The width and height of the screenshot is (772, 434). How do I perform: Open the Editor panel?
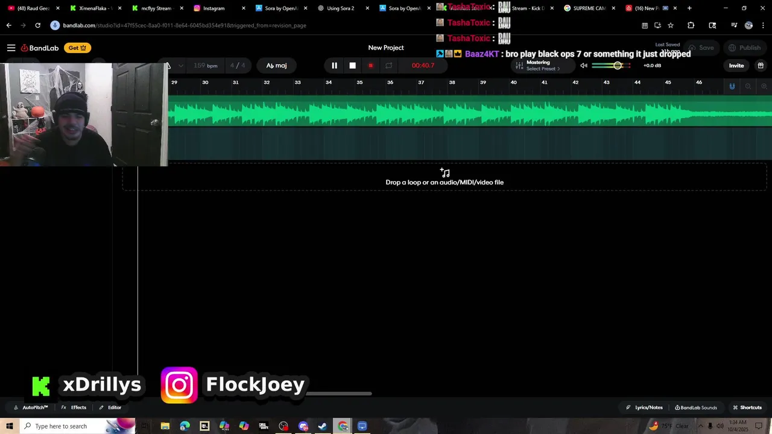click(110, 407)
